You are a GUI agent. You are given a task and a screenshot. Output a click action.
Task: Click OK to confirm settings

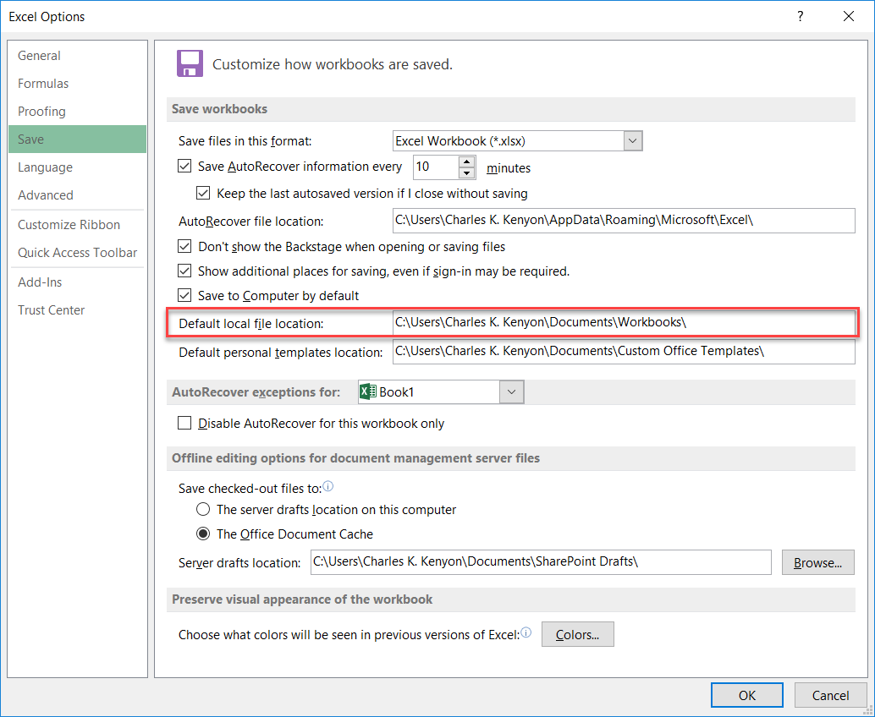click(746, 694)
